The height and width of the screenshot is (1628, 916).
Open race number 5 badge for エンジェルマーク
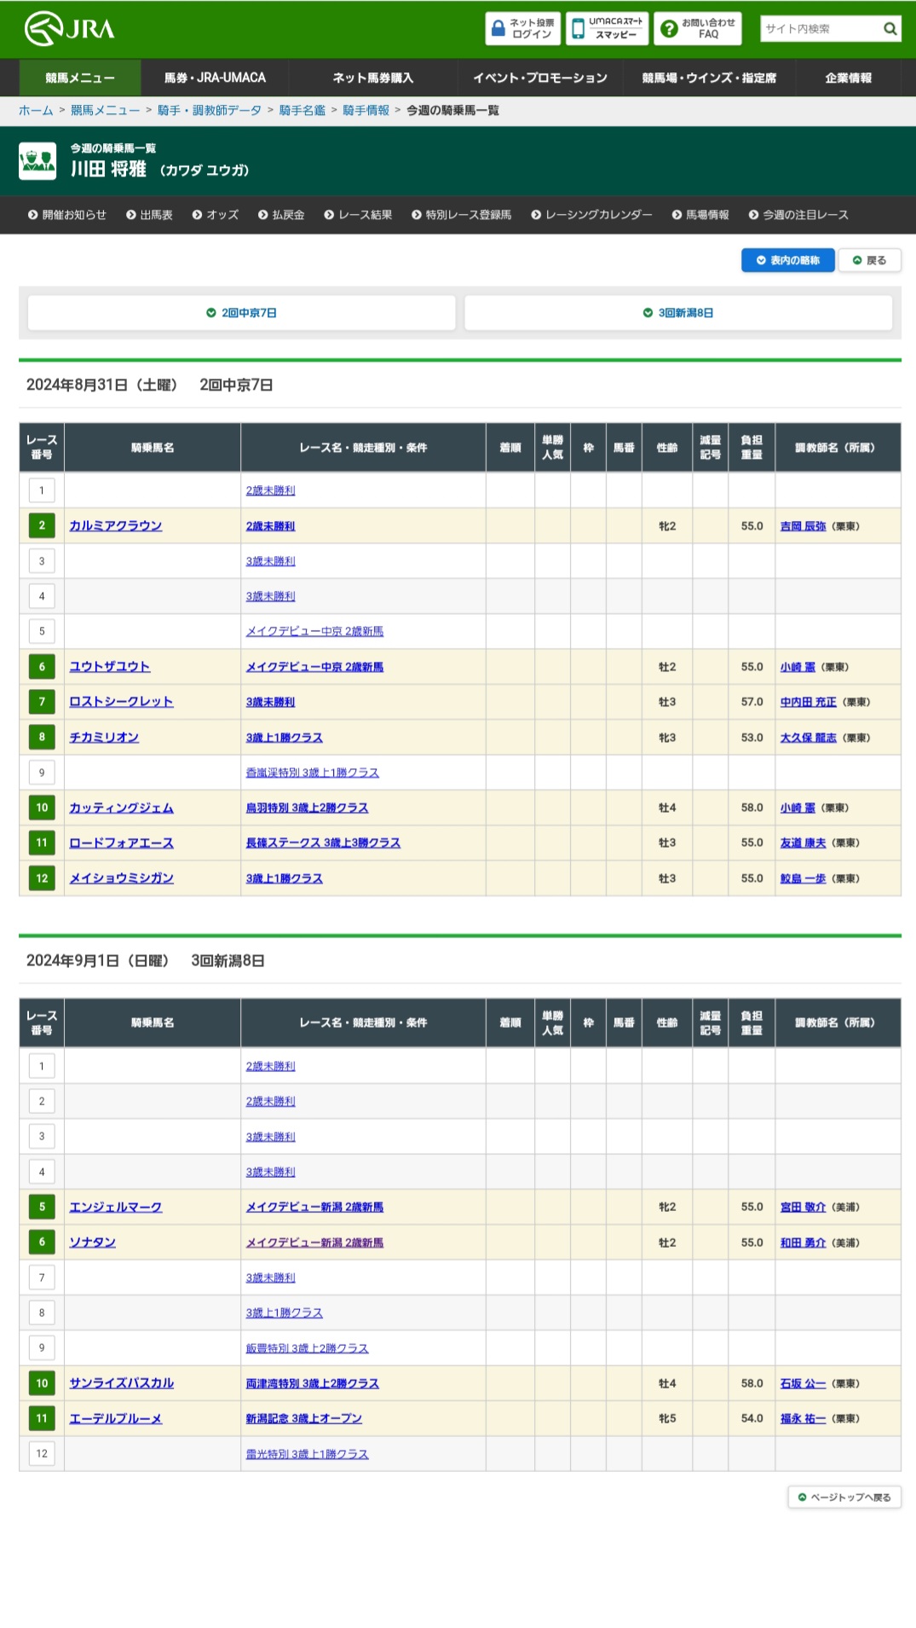(x=42, y=1207)
